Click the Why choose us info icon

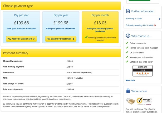(x=128, y=36)
